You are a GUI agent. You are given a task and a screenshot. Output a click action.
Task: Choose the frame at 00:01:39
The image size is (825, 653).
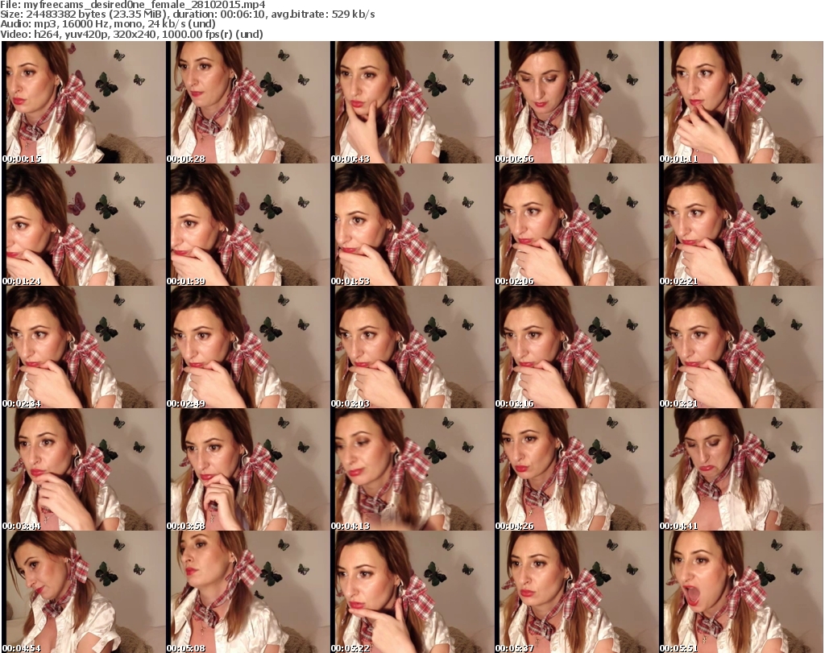tap(247, 225)
